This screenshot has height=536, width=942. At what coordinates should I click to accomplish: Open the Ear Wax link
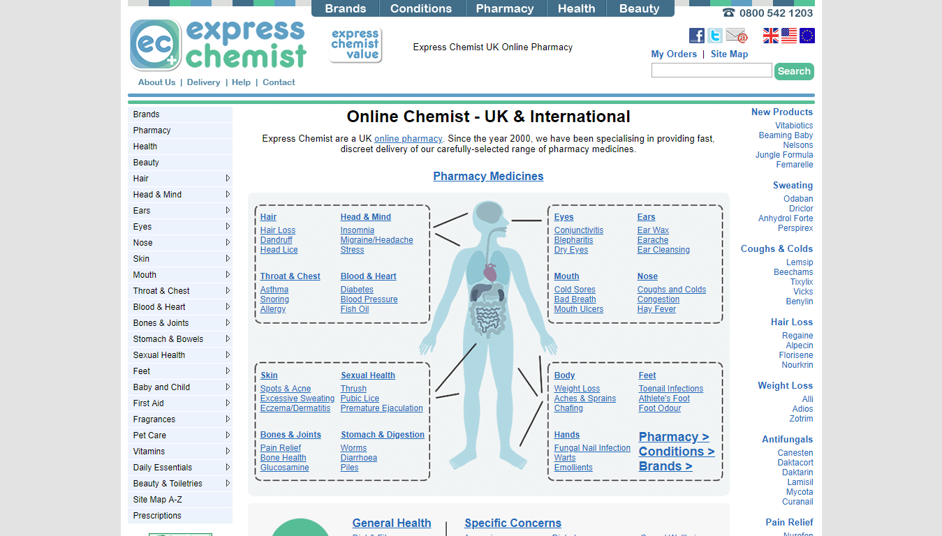(x=653, y=230)
